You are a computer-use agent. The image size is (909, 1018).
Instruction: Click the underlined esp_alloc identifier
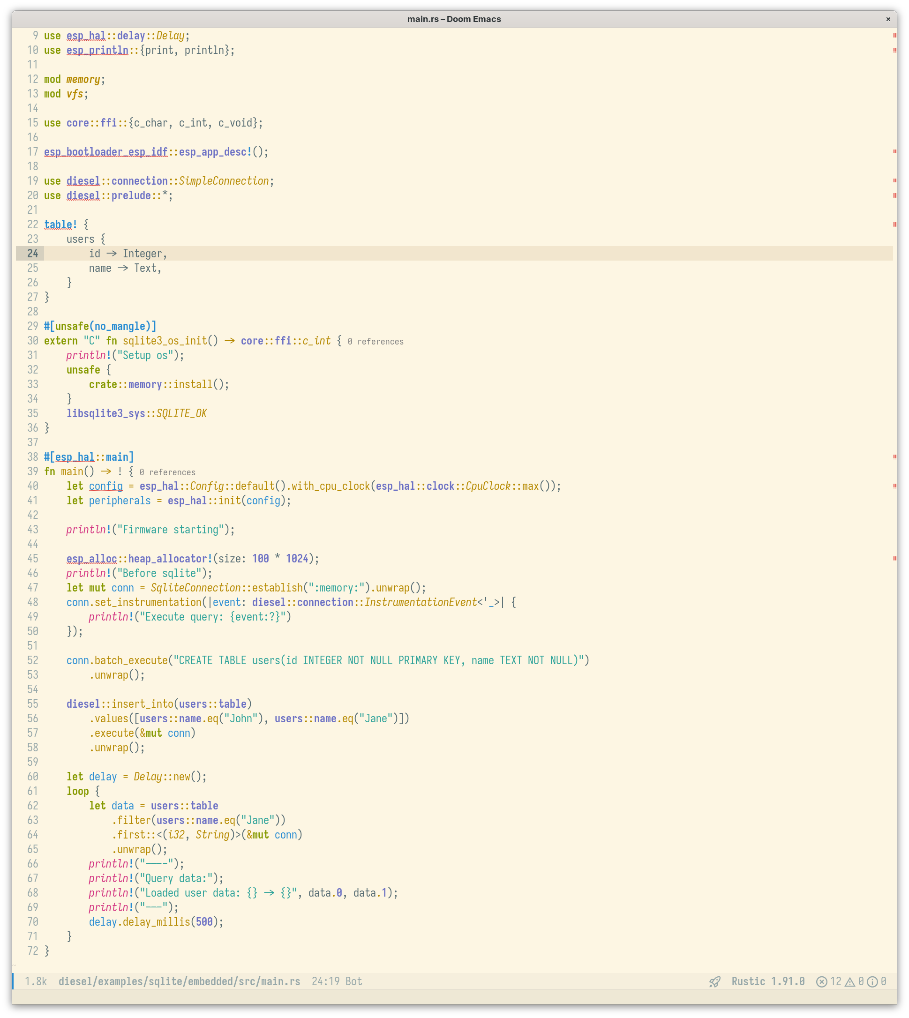pyautogui.click(x=91, y=559)
